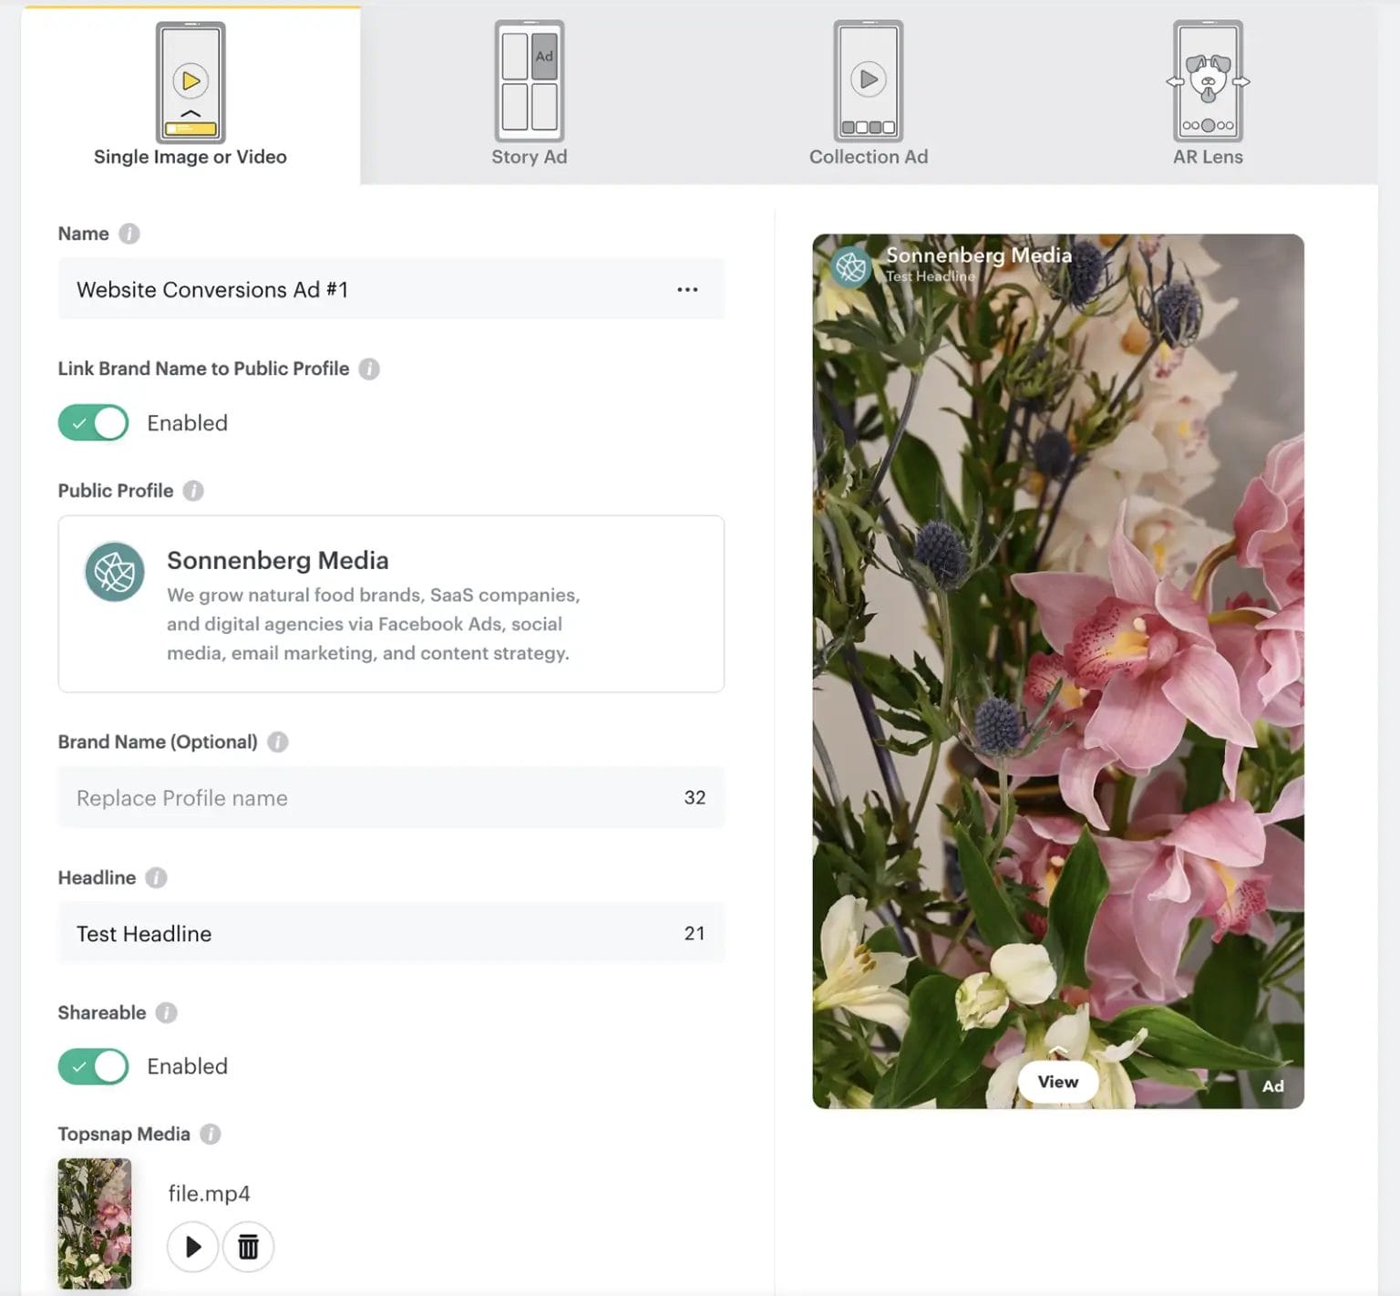This screenshot has height=1296, width=1400.
Task: Select the Sonnenberg Media public profile card
Action: point(391,604)
